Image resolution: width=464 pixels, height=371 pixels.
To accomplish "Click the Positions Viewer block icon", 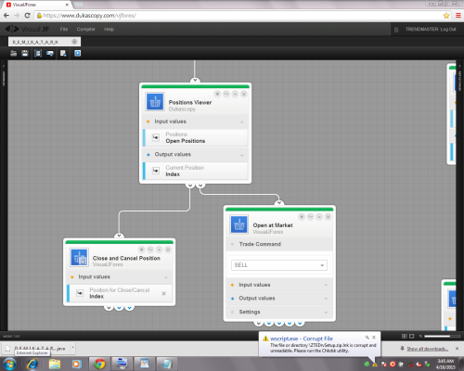I will [155, 101].
